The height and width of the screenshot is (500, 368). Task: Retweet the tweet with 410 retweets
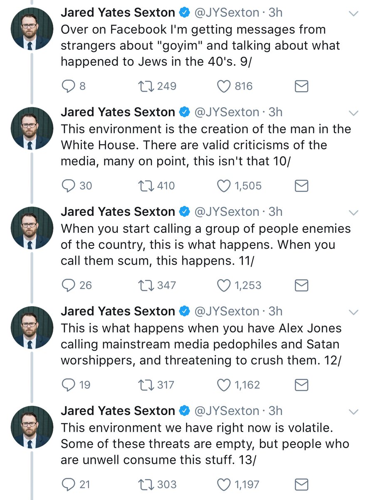(x=145, y=186)
